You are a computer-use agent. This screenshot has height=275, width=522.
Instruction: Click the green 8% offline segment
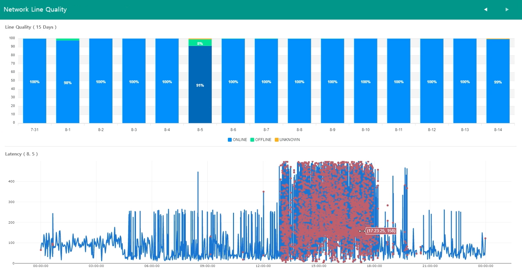[200, 43]
